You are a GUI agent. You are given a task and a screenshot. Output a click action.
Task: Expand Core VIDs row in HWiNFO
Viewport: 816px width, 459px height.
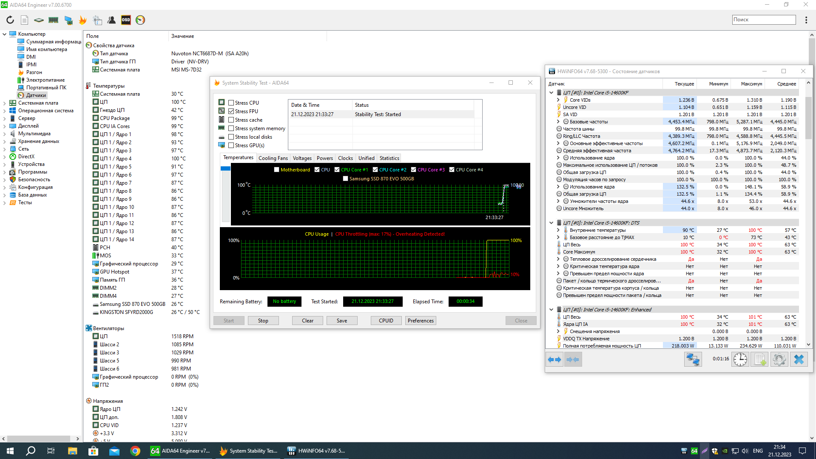click(x=558, y=100)
